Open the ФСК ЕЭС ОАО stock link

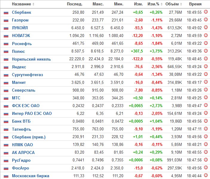tap(26, 106)
